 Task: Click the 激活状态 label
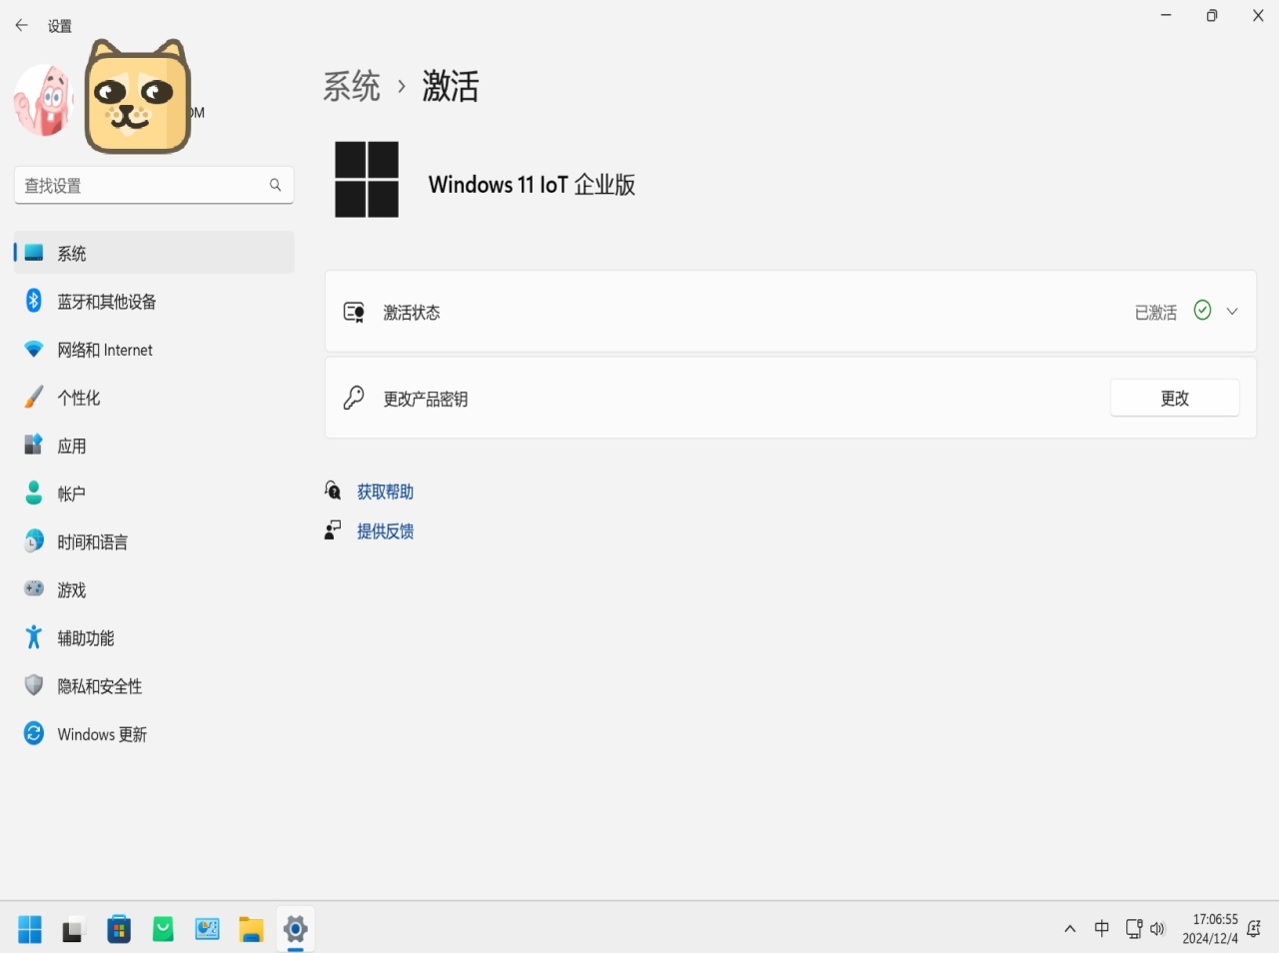tap(412, 313)
